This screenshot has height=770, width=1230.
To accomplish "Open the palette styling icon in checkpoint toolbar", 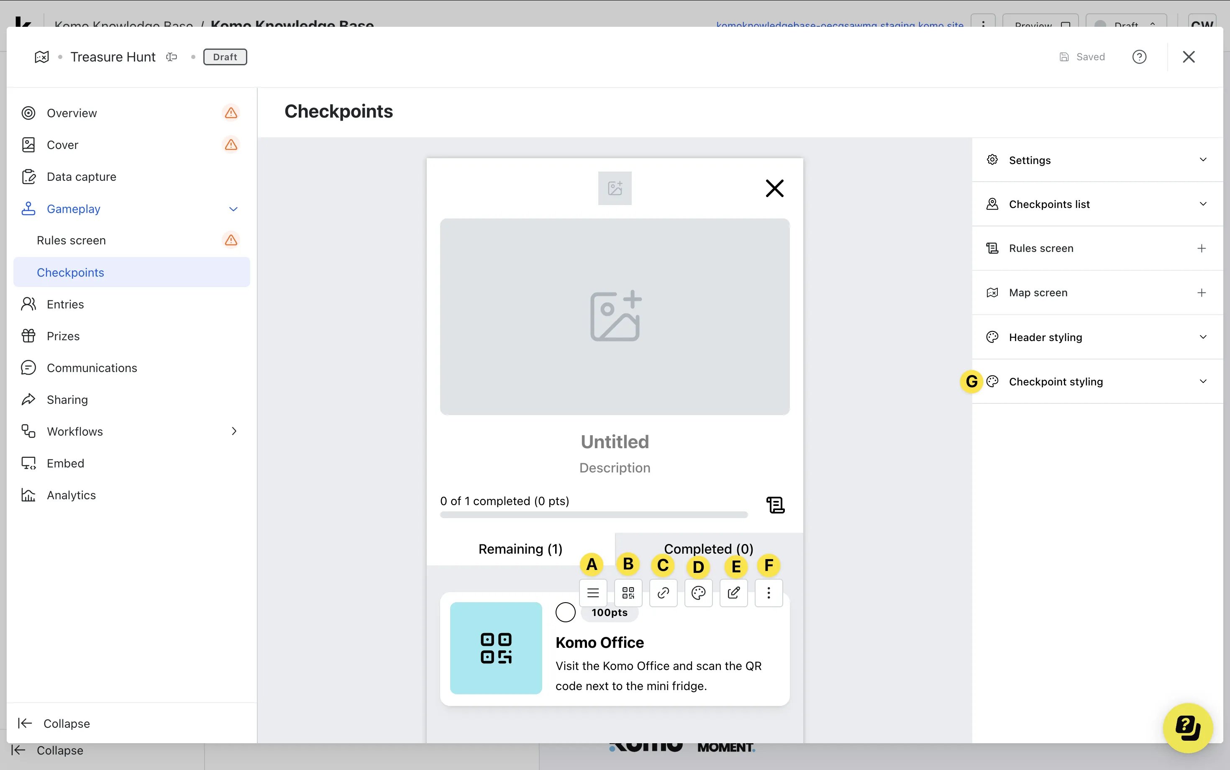I will [x=699, y=593].
